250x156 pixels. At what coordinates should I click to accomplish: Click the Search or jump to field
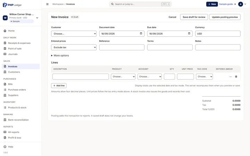(x=140, y=4)
